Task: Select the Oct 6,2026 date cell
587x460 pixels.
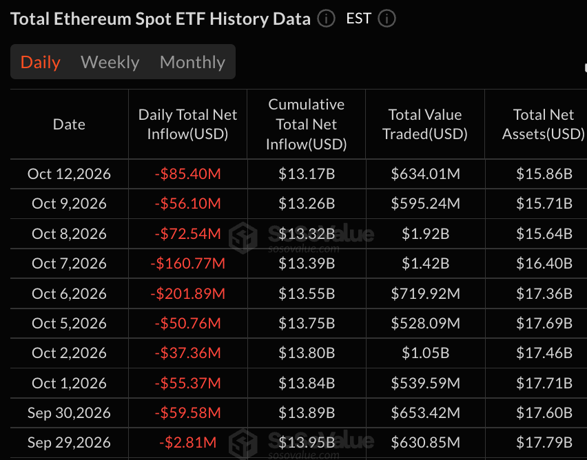Action: coord(70,293)
